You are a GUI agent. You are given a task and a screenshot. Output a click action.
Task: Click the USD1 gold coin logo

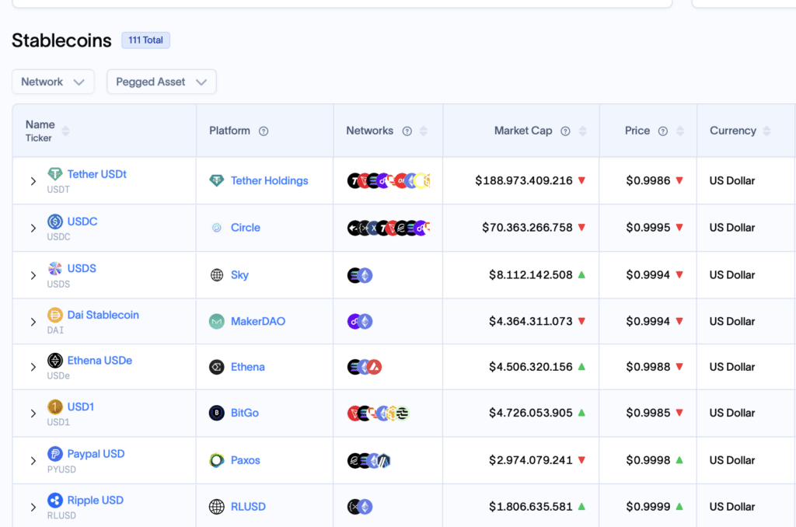[55, 407]
